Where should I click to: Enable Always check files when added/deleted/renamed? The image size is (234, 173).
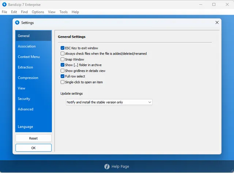pyautogui.click(x=63, y=53)
